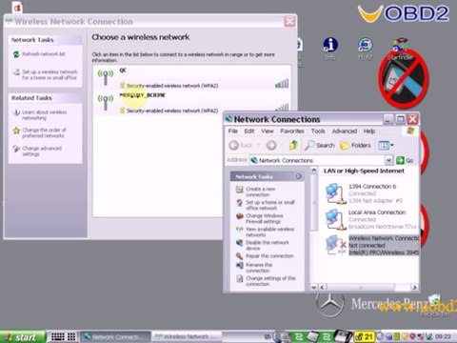Select the MERCURY_BC839E wireless network

(192, 102)
